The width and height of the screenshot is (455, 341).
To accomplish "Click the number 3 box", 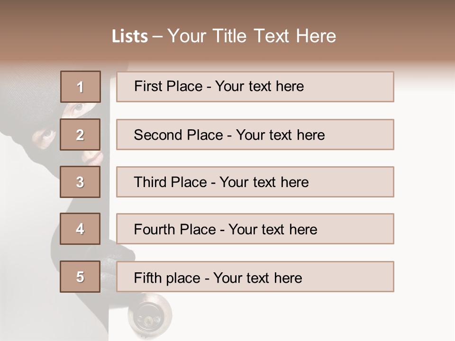I will tap(81, 182).
